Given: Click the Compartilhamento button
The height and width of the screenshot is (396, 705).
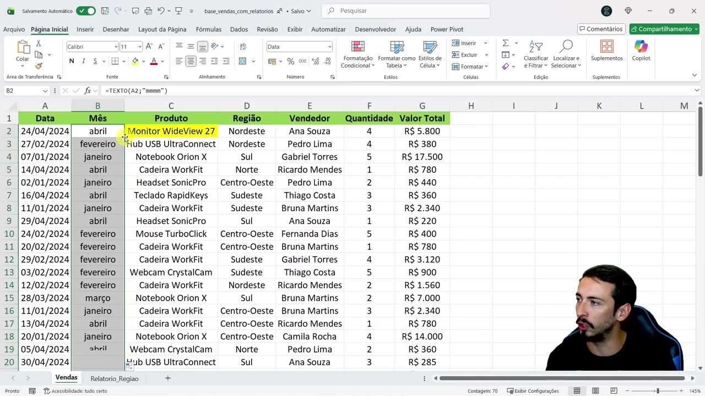Looking at the screenshot, I should coord(664,29).
